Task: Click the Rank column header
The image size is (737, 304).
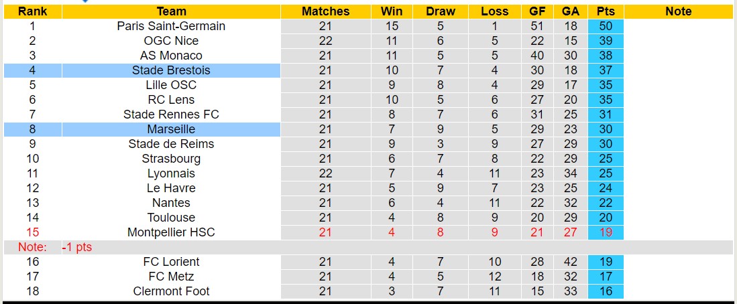Action: (x=32, y=11)
